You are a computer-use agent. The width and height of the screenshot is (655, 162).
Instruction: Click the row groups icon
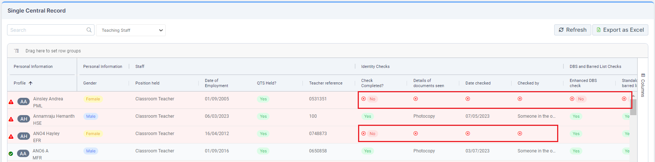pos(17,51)
